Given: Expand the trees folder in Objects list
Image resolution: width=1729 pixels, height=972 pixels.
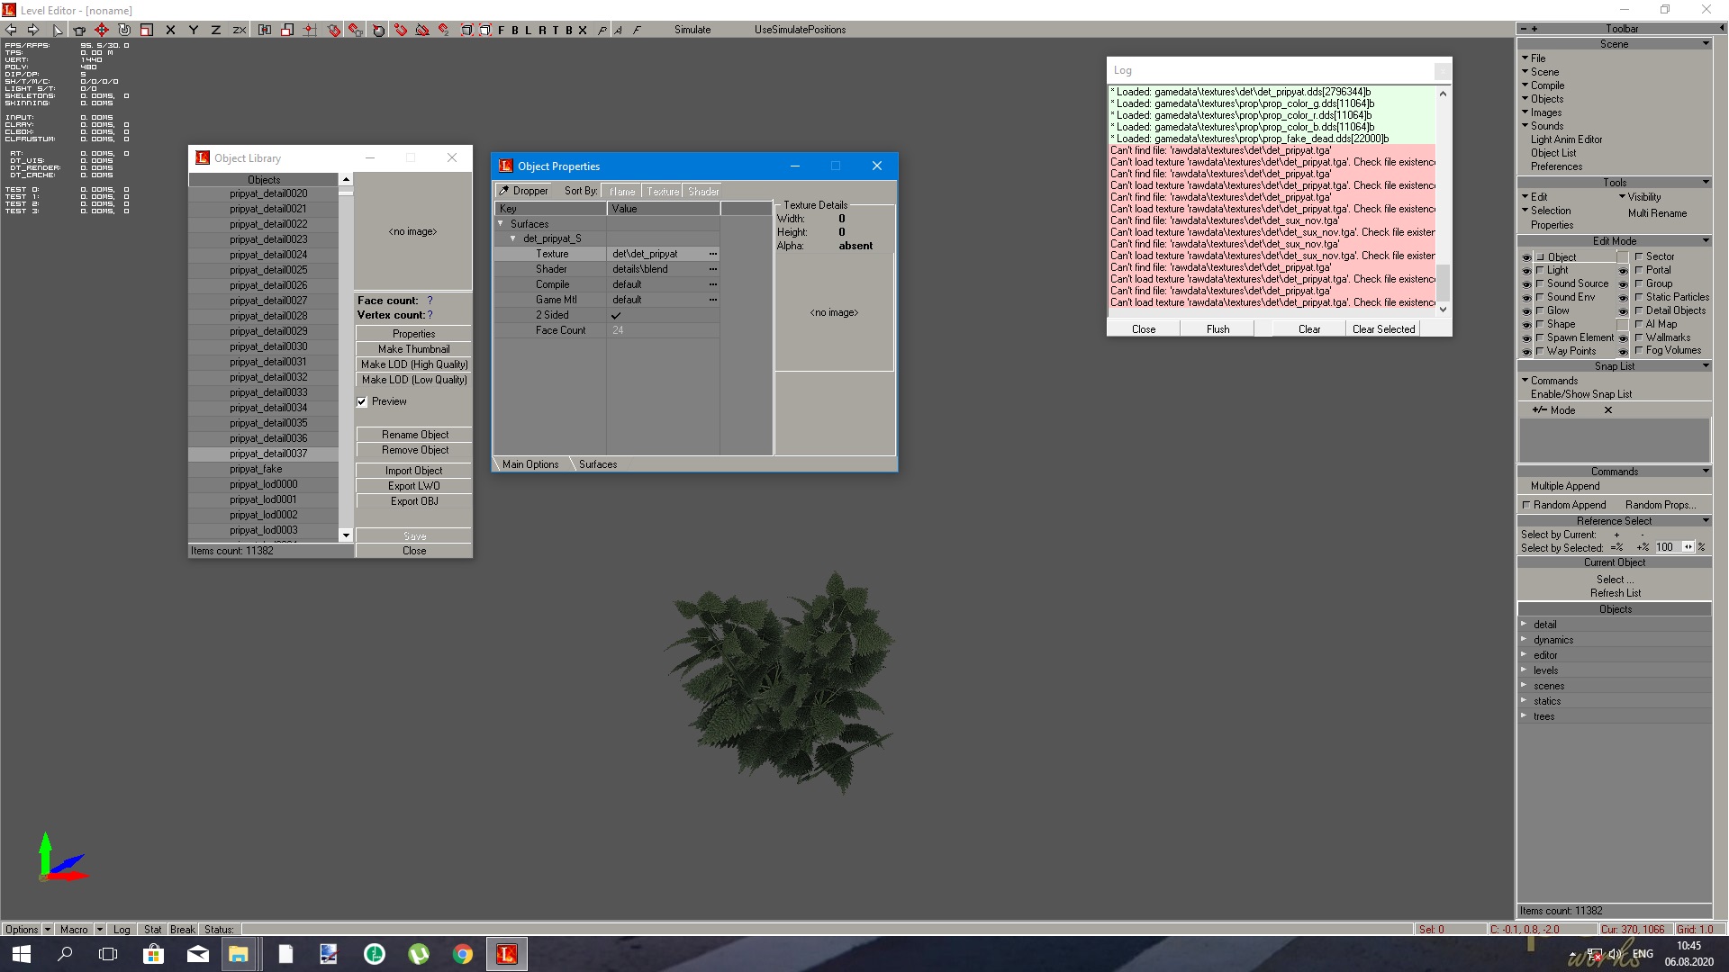Looking at the screenshot, I should point(1524,716).
